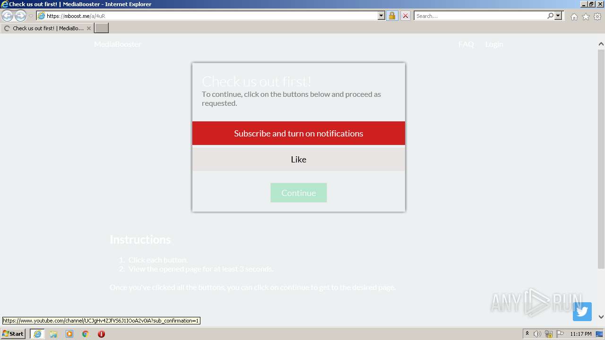Click the vertical scrollbar thumb
This screenshot has width=605, height=340.
[x=601, y=158]
